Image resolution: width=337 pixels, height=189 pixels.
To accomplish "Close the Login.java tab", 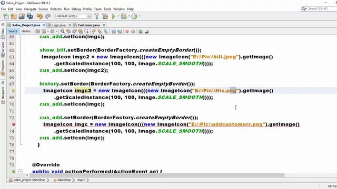I will tap(70, 25).
